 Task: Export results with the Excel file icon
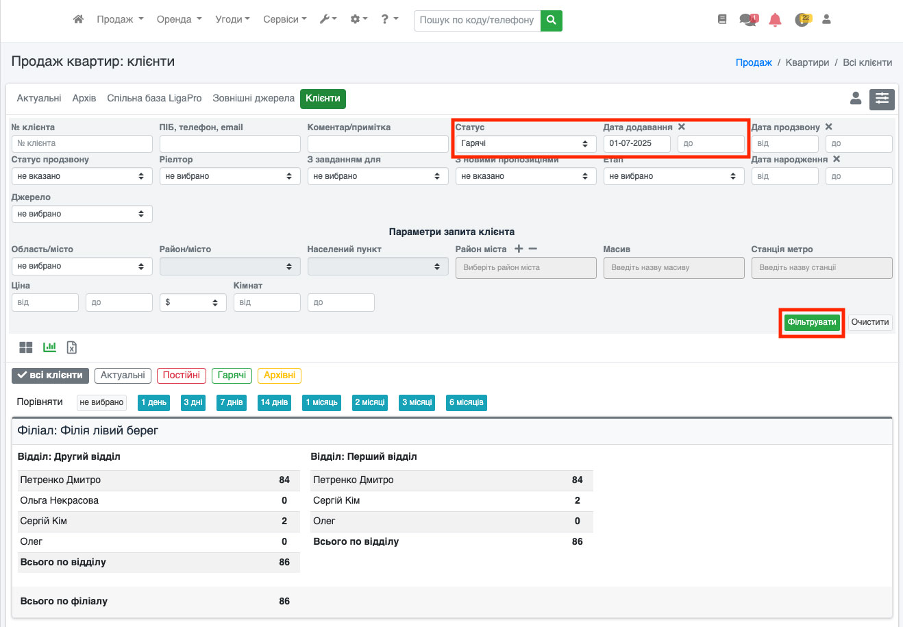point(72,347)
